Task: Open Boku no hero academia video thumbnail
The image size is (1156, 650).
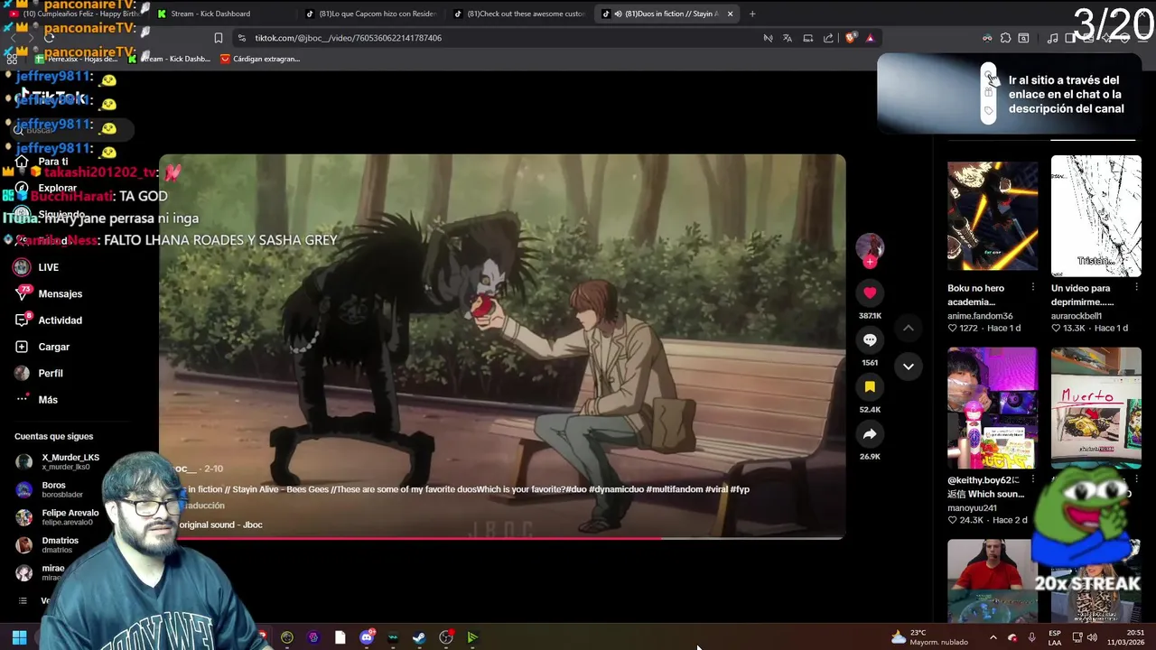Action: tap(993, 216)
